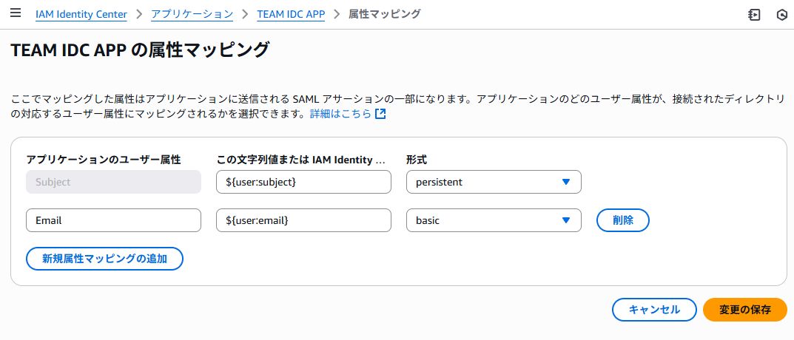Click the persistent dropdown arrow icon
794x340 pixels.
point(566,182)
